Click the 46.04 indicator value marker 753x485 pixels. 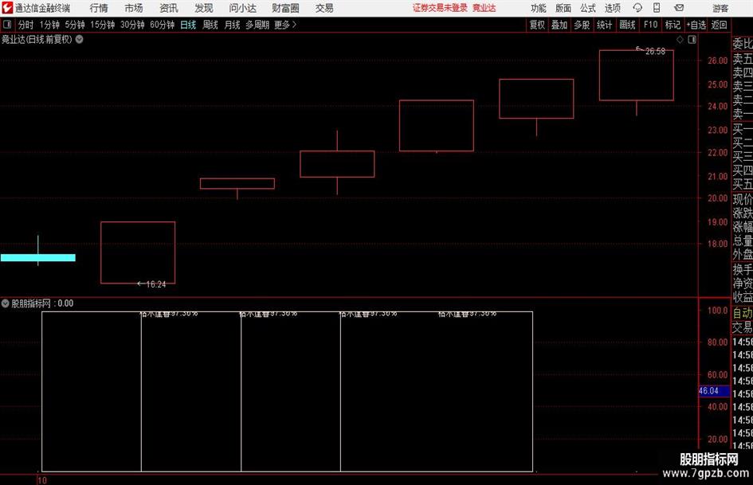point(714,391)
